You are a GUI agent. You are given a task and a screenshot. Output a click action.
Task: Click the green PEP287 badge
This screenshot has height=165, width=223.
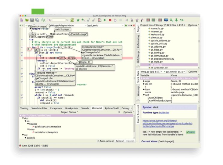(191, 132)
